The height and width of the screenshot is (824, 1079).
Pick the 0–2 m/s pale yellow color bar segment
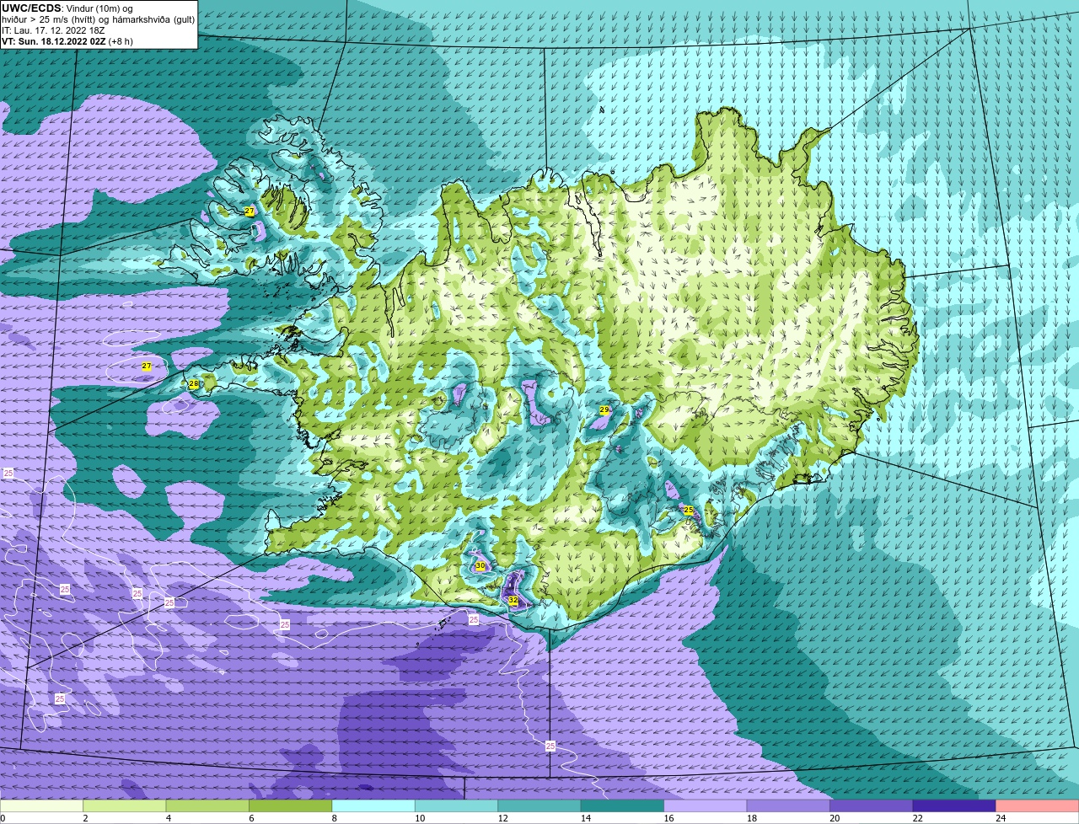tap(42, 805)
